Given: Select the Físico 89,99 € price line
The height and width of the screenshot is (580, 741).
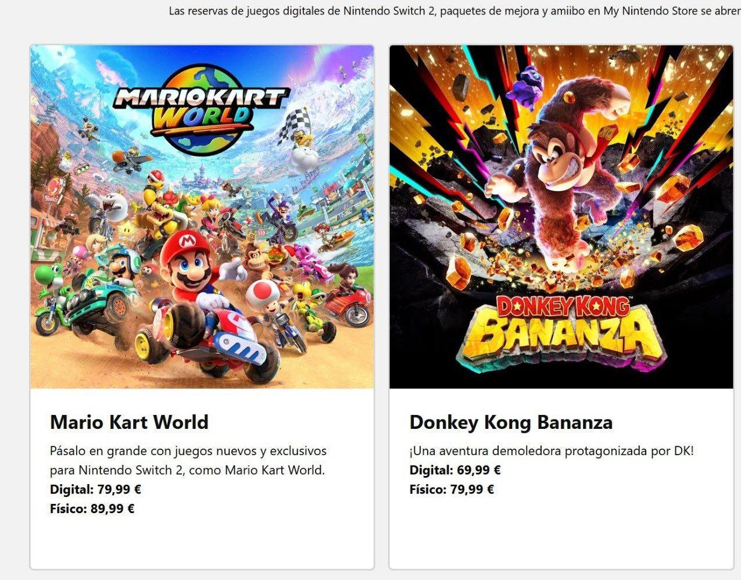Looking at the screenshot, I should point(92,509).
